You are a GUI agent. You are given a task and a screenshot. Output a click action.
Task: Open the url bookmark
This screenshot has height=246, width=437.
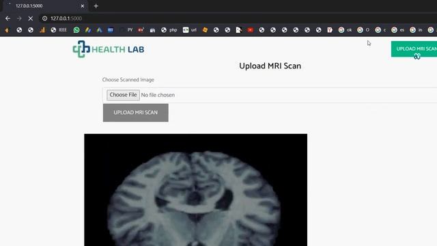(190, 30)
